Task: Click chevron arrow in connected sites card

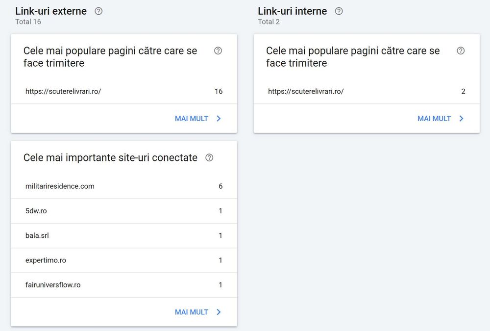Action: pos(219,312)
